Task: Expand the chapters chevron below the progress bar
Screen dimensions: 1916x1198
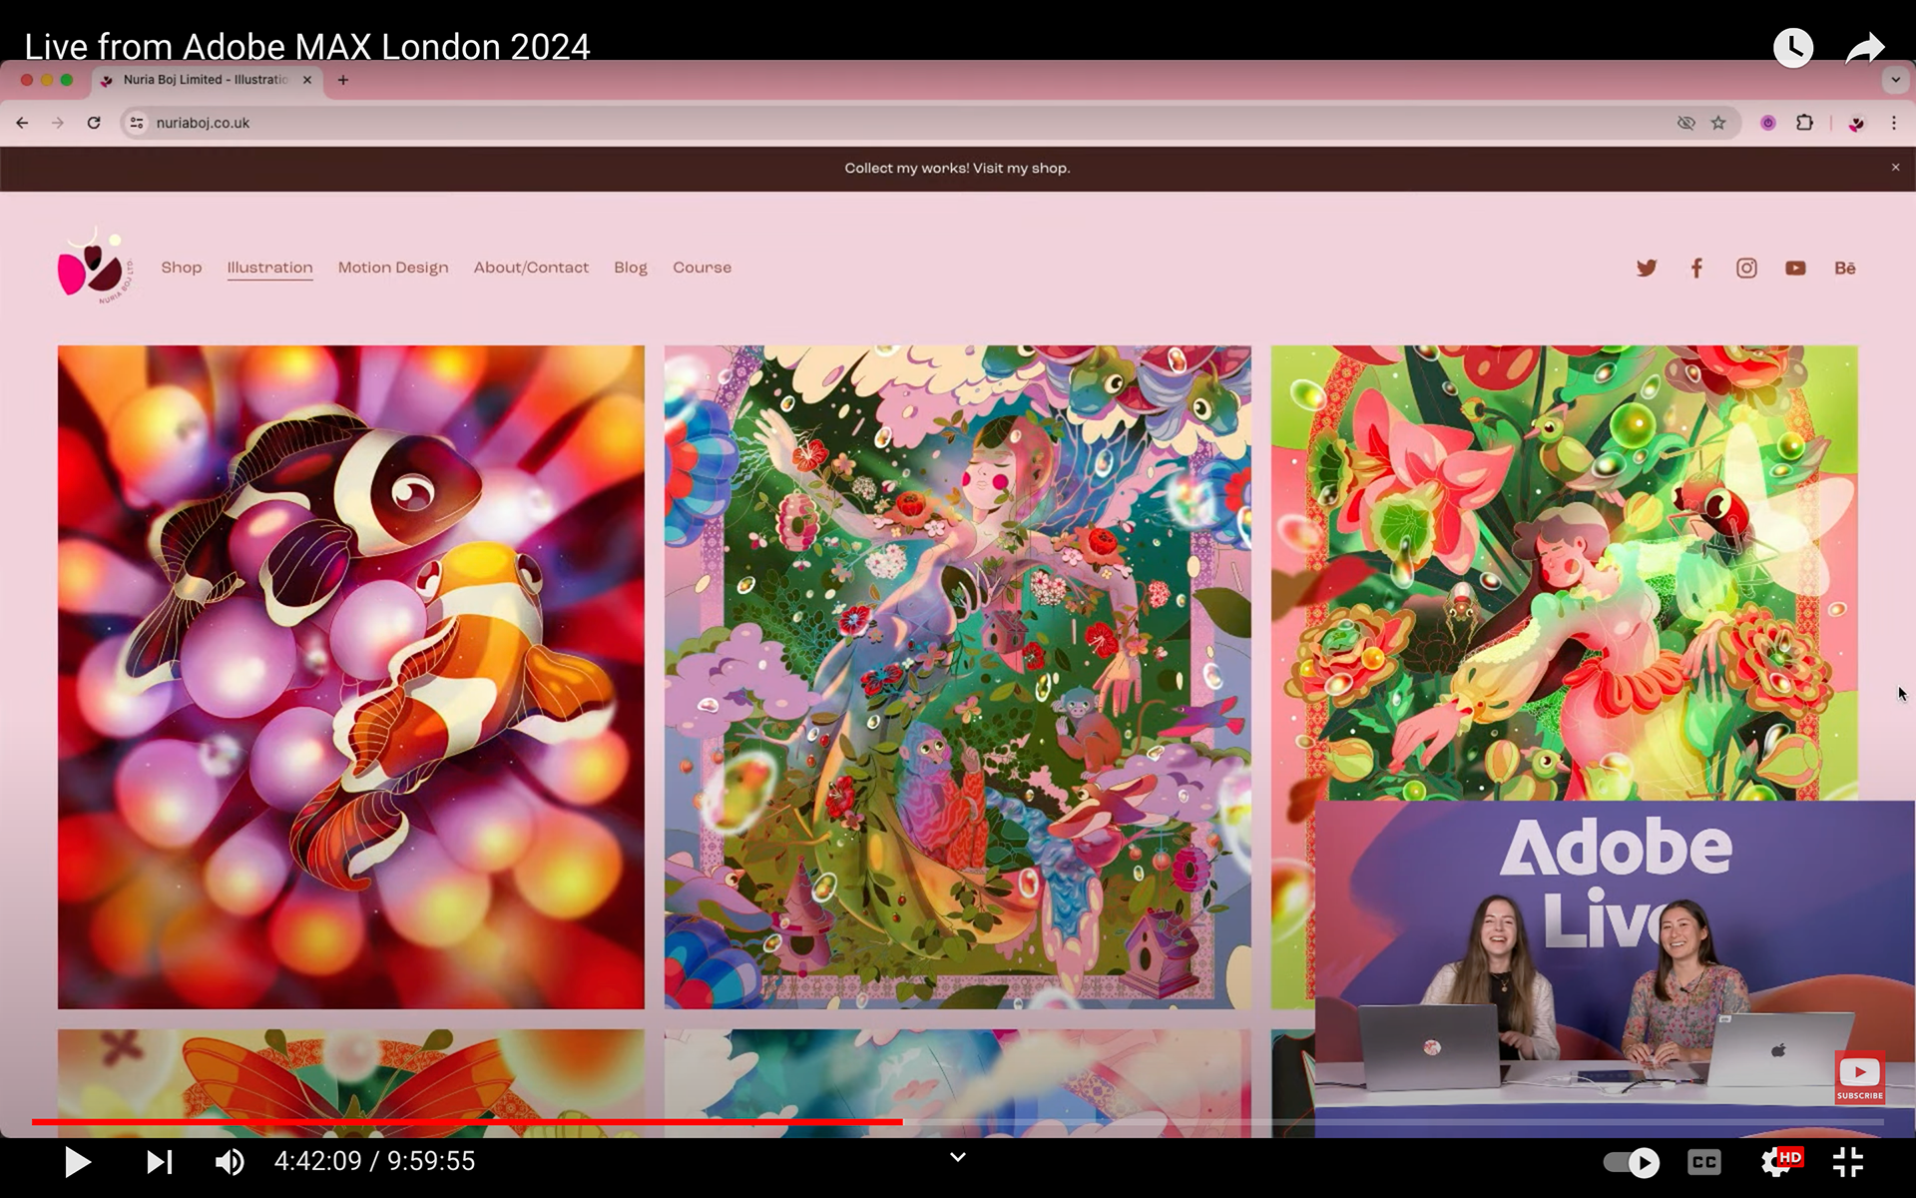Action: click(x=957, y=1157)
